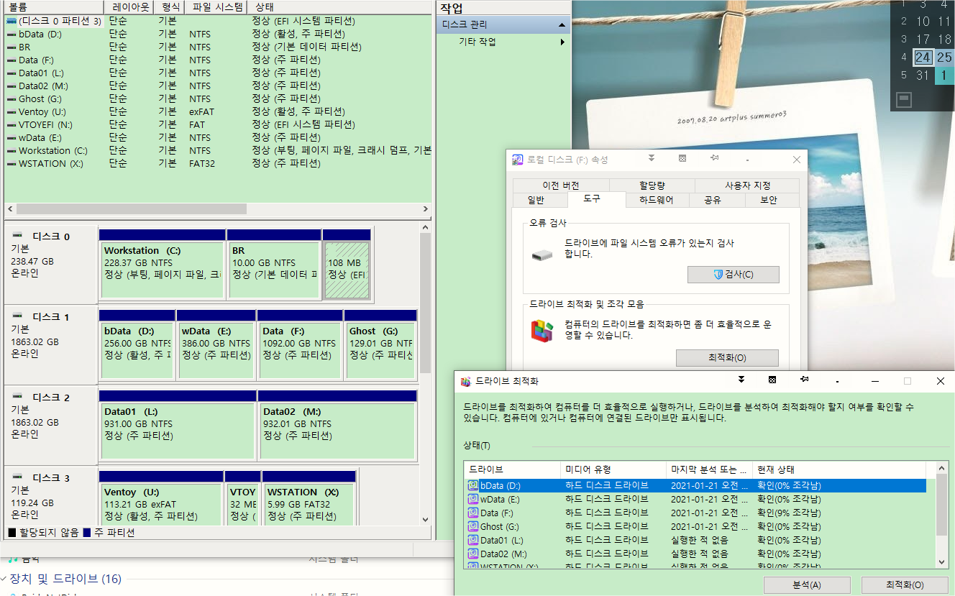
Task: Select Data01 (L:) partition block on Disk 2
Action: (x=177, y=424)
